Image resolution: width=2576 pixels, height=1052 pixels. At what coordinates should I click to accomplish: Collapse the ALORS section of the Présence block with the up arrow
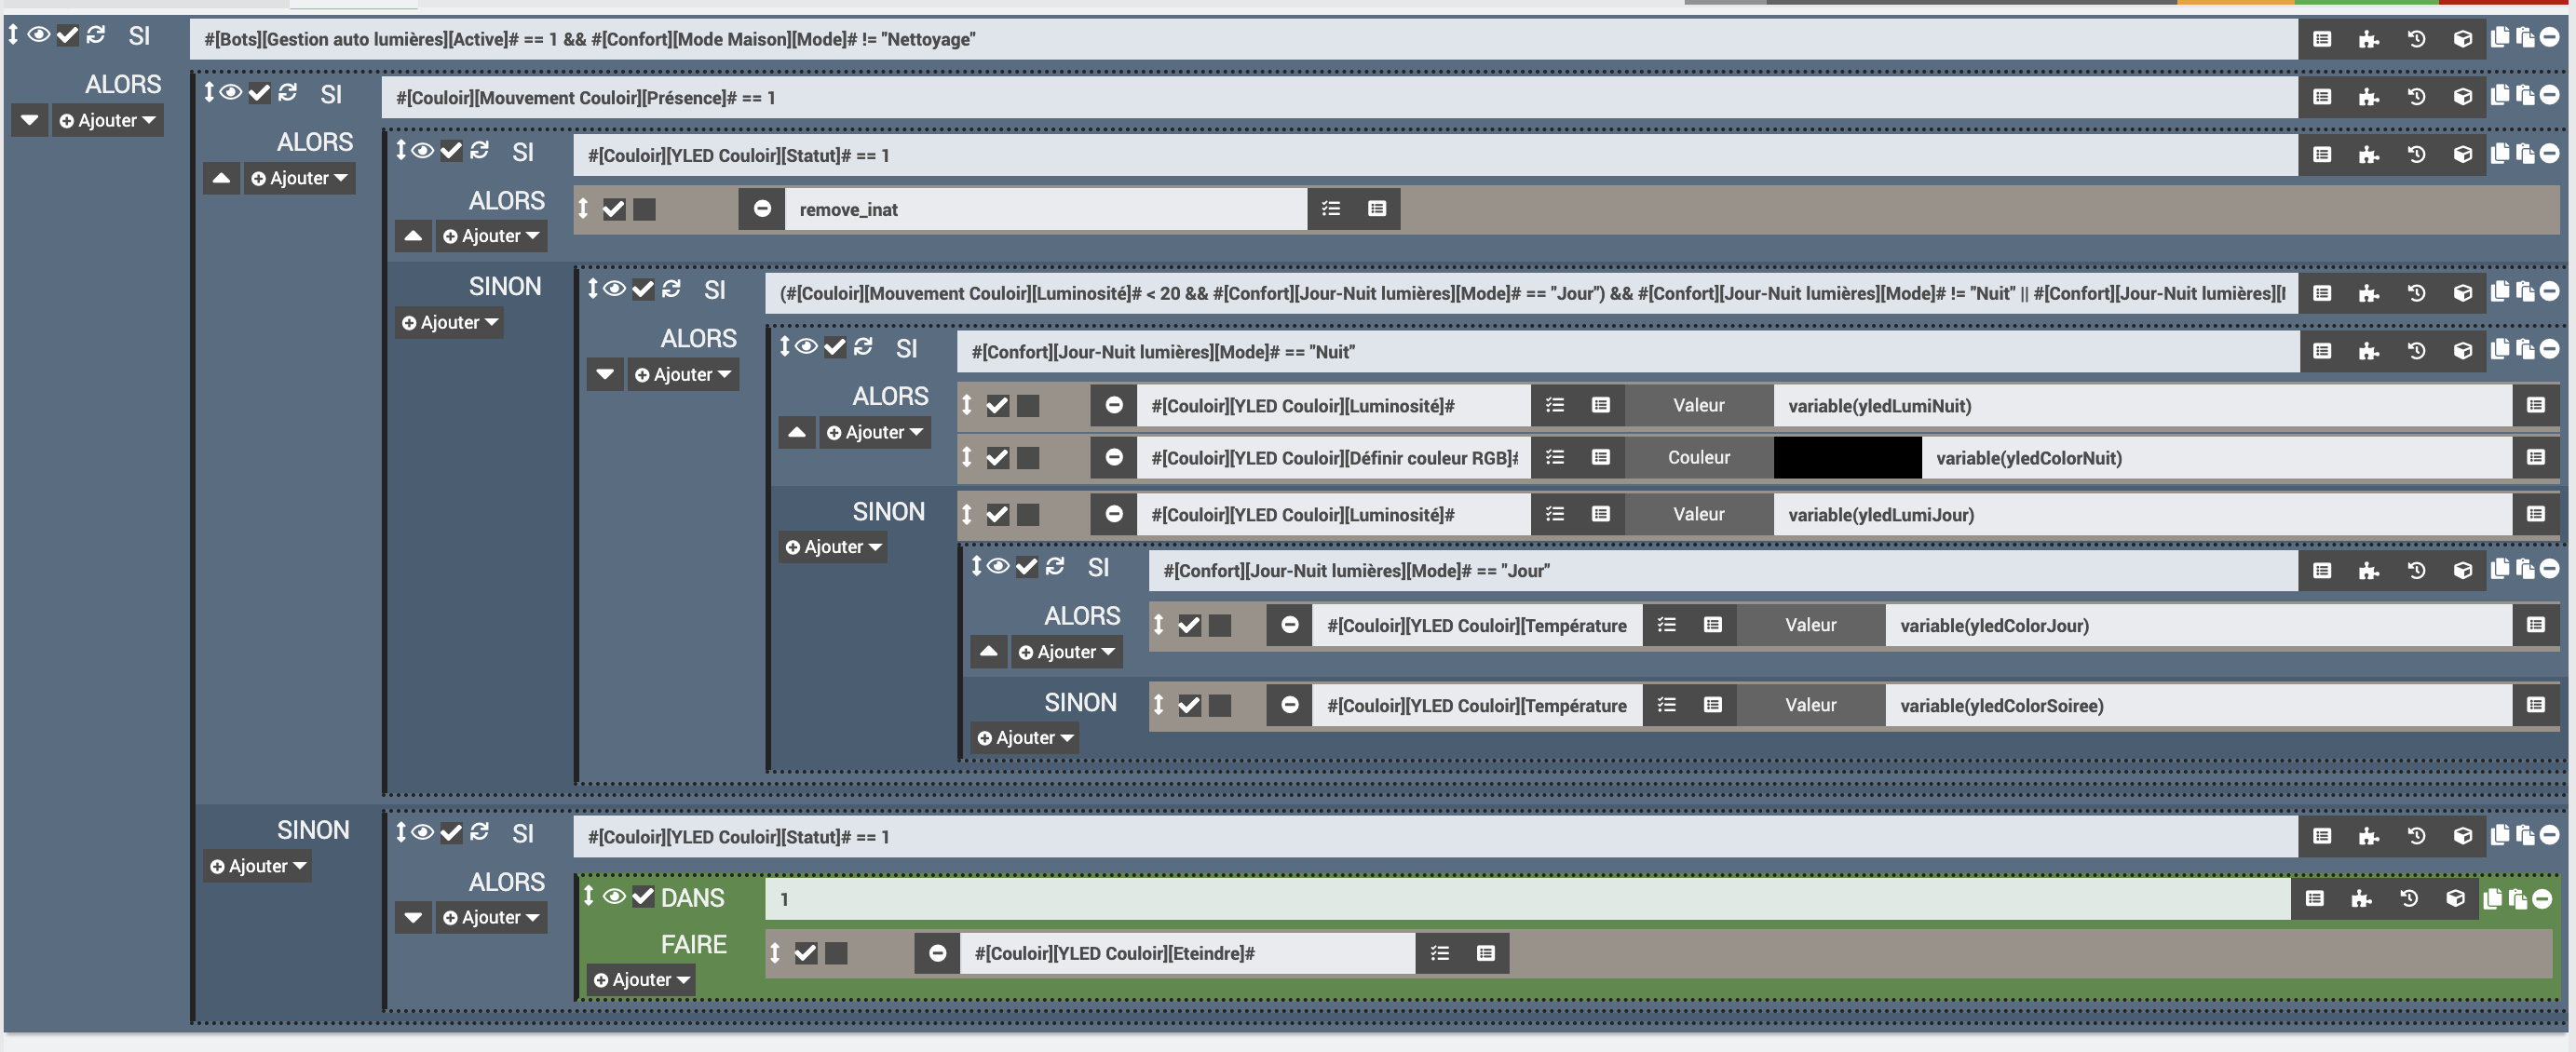(221, 179)
